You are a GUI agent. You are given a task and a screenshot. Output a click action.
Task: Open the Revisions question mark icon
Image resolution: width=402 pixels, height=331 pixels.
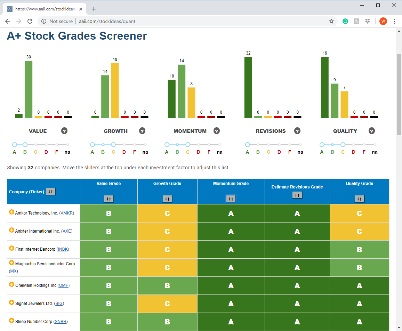297,131
